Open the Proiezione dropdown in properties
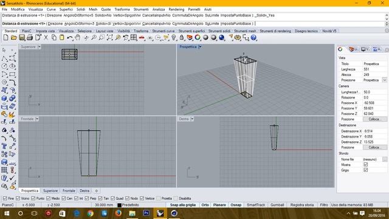This screenshot has width=389, height=219. pyautogui.click(x=385, y=80)
